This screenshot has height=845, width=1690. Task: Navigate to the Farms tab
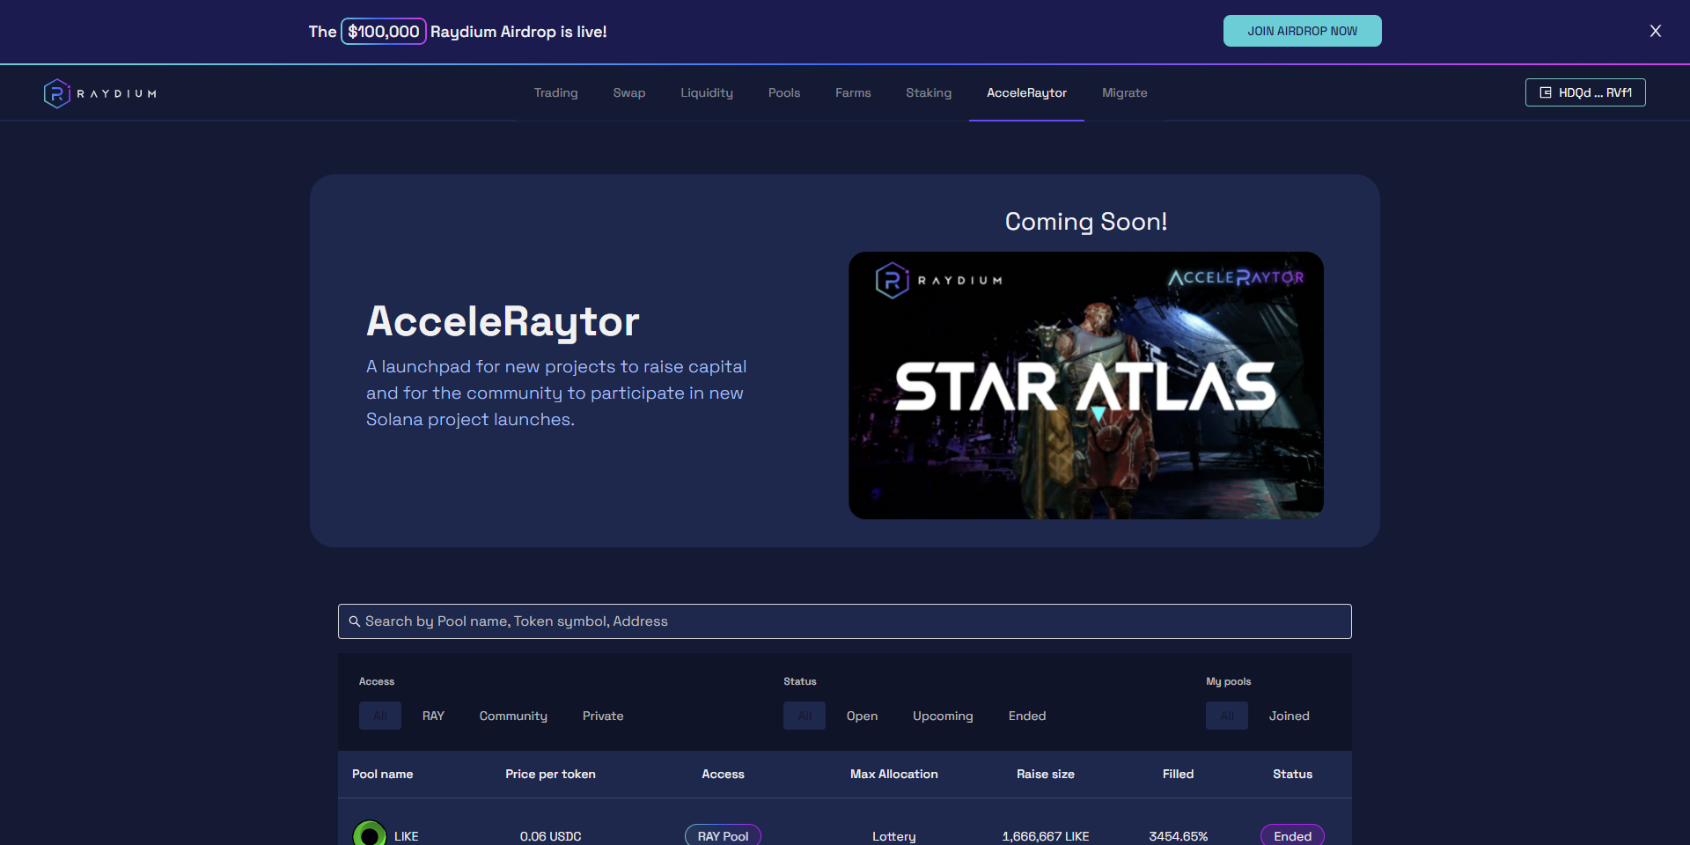coord(853,92)
